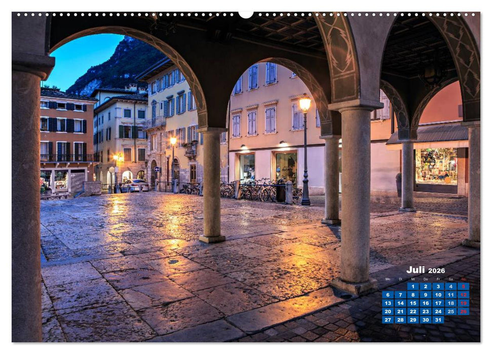Image resolution: width=492 pixels, height=354 pixels.
Task: Click the red Sunday date 5
Action: (x=463, y=287)
